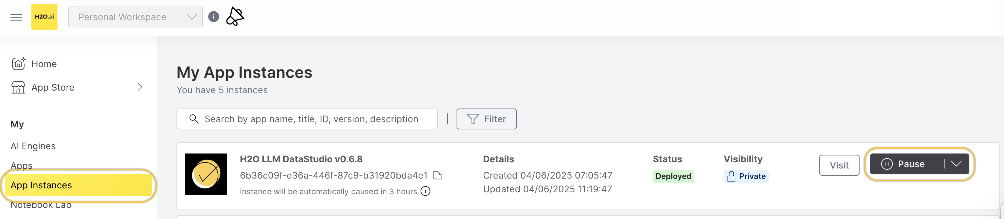The image size is (1004, 219).
Task: Open the hamburger navigation menu
Action: click(x=16, y=17)
